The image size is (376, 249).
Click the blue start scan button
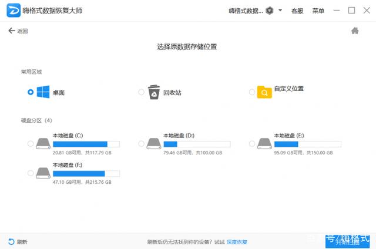point(347,241)
